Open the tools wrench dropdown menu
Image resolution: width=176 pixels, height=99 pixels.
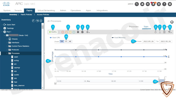click(x=170, y=32)
